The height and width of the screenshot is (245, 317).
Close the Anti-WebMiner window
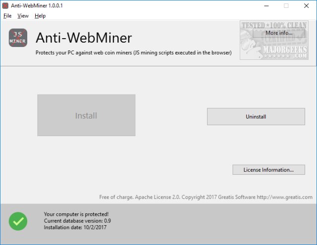coord(306,6)
